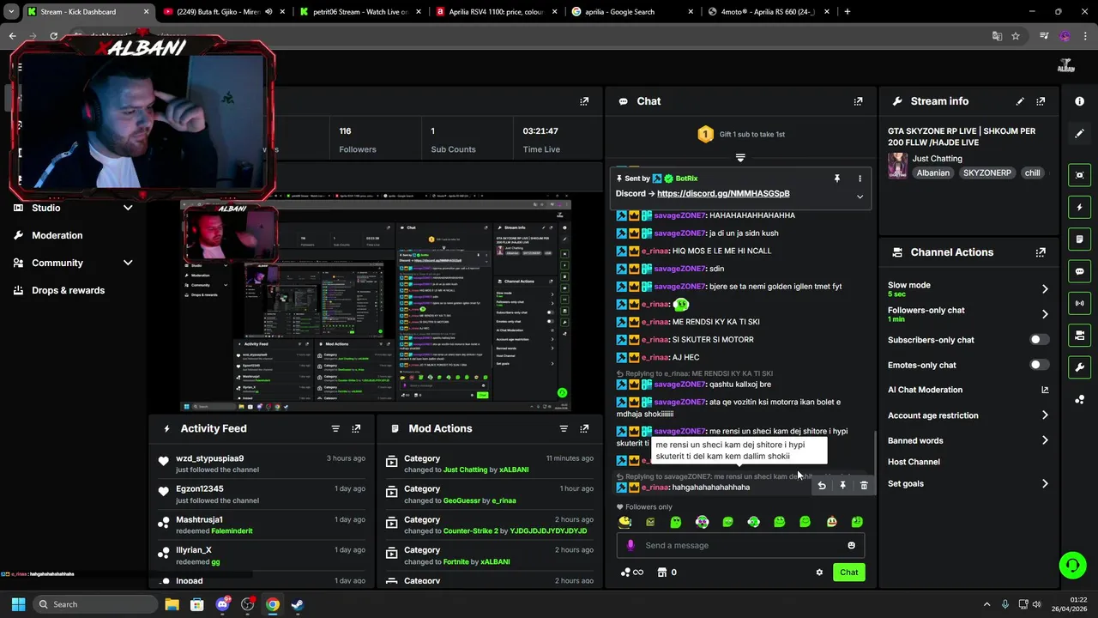
Task: Expand Banned words settings
Action: (1045, 440)
